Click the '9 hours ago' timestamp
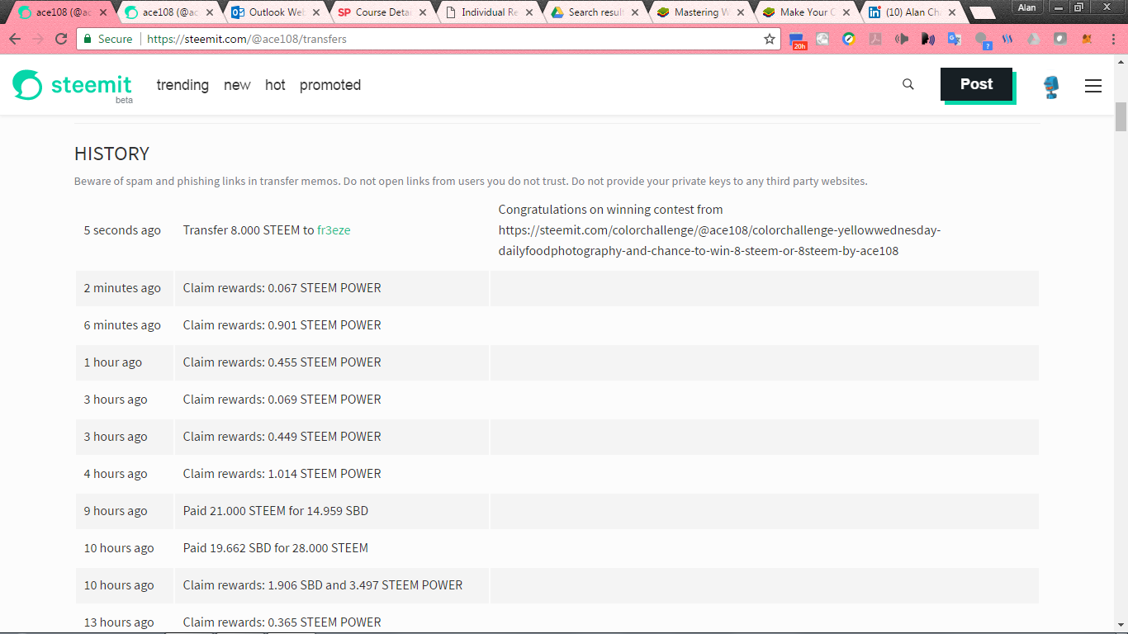 (116, 511)
